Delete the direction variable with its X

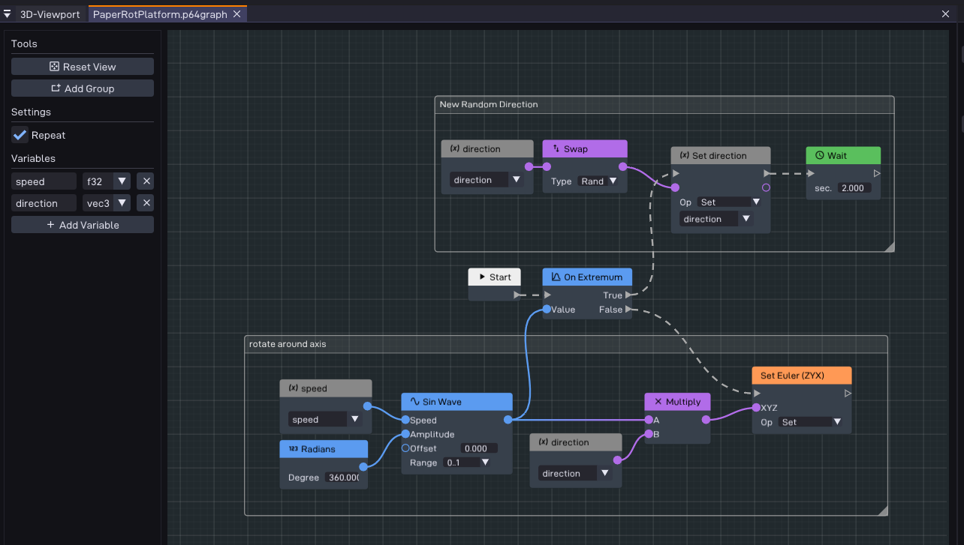pos(146,203)
